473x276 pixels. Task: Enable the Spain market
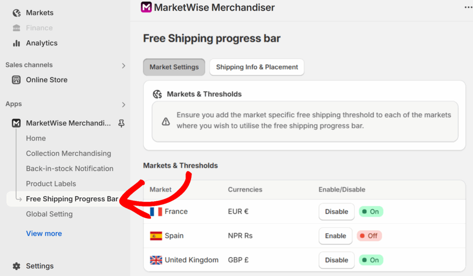point(335,236)
